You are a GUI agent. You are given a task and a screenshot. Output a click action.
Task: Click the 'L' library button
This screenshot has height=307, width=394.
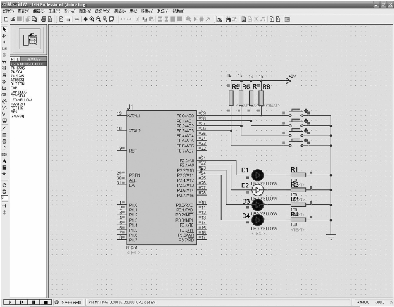point(19,59)
